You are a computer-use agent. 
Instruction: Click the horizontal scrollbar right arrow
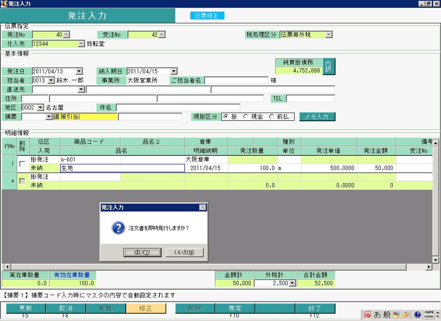pos(429,267)
